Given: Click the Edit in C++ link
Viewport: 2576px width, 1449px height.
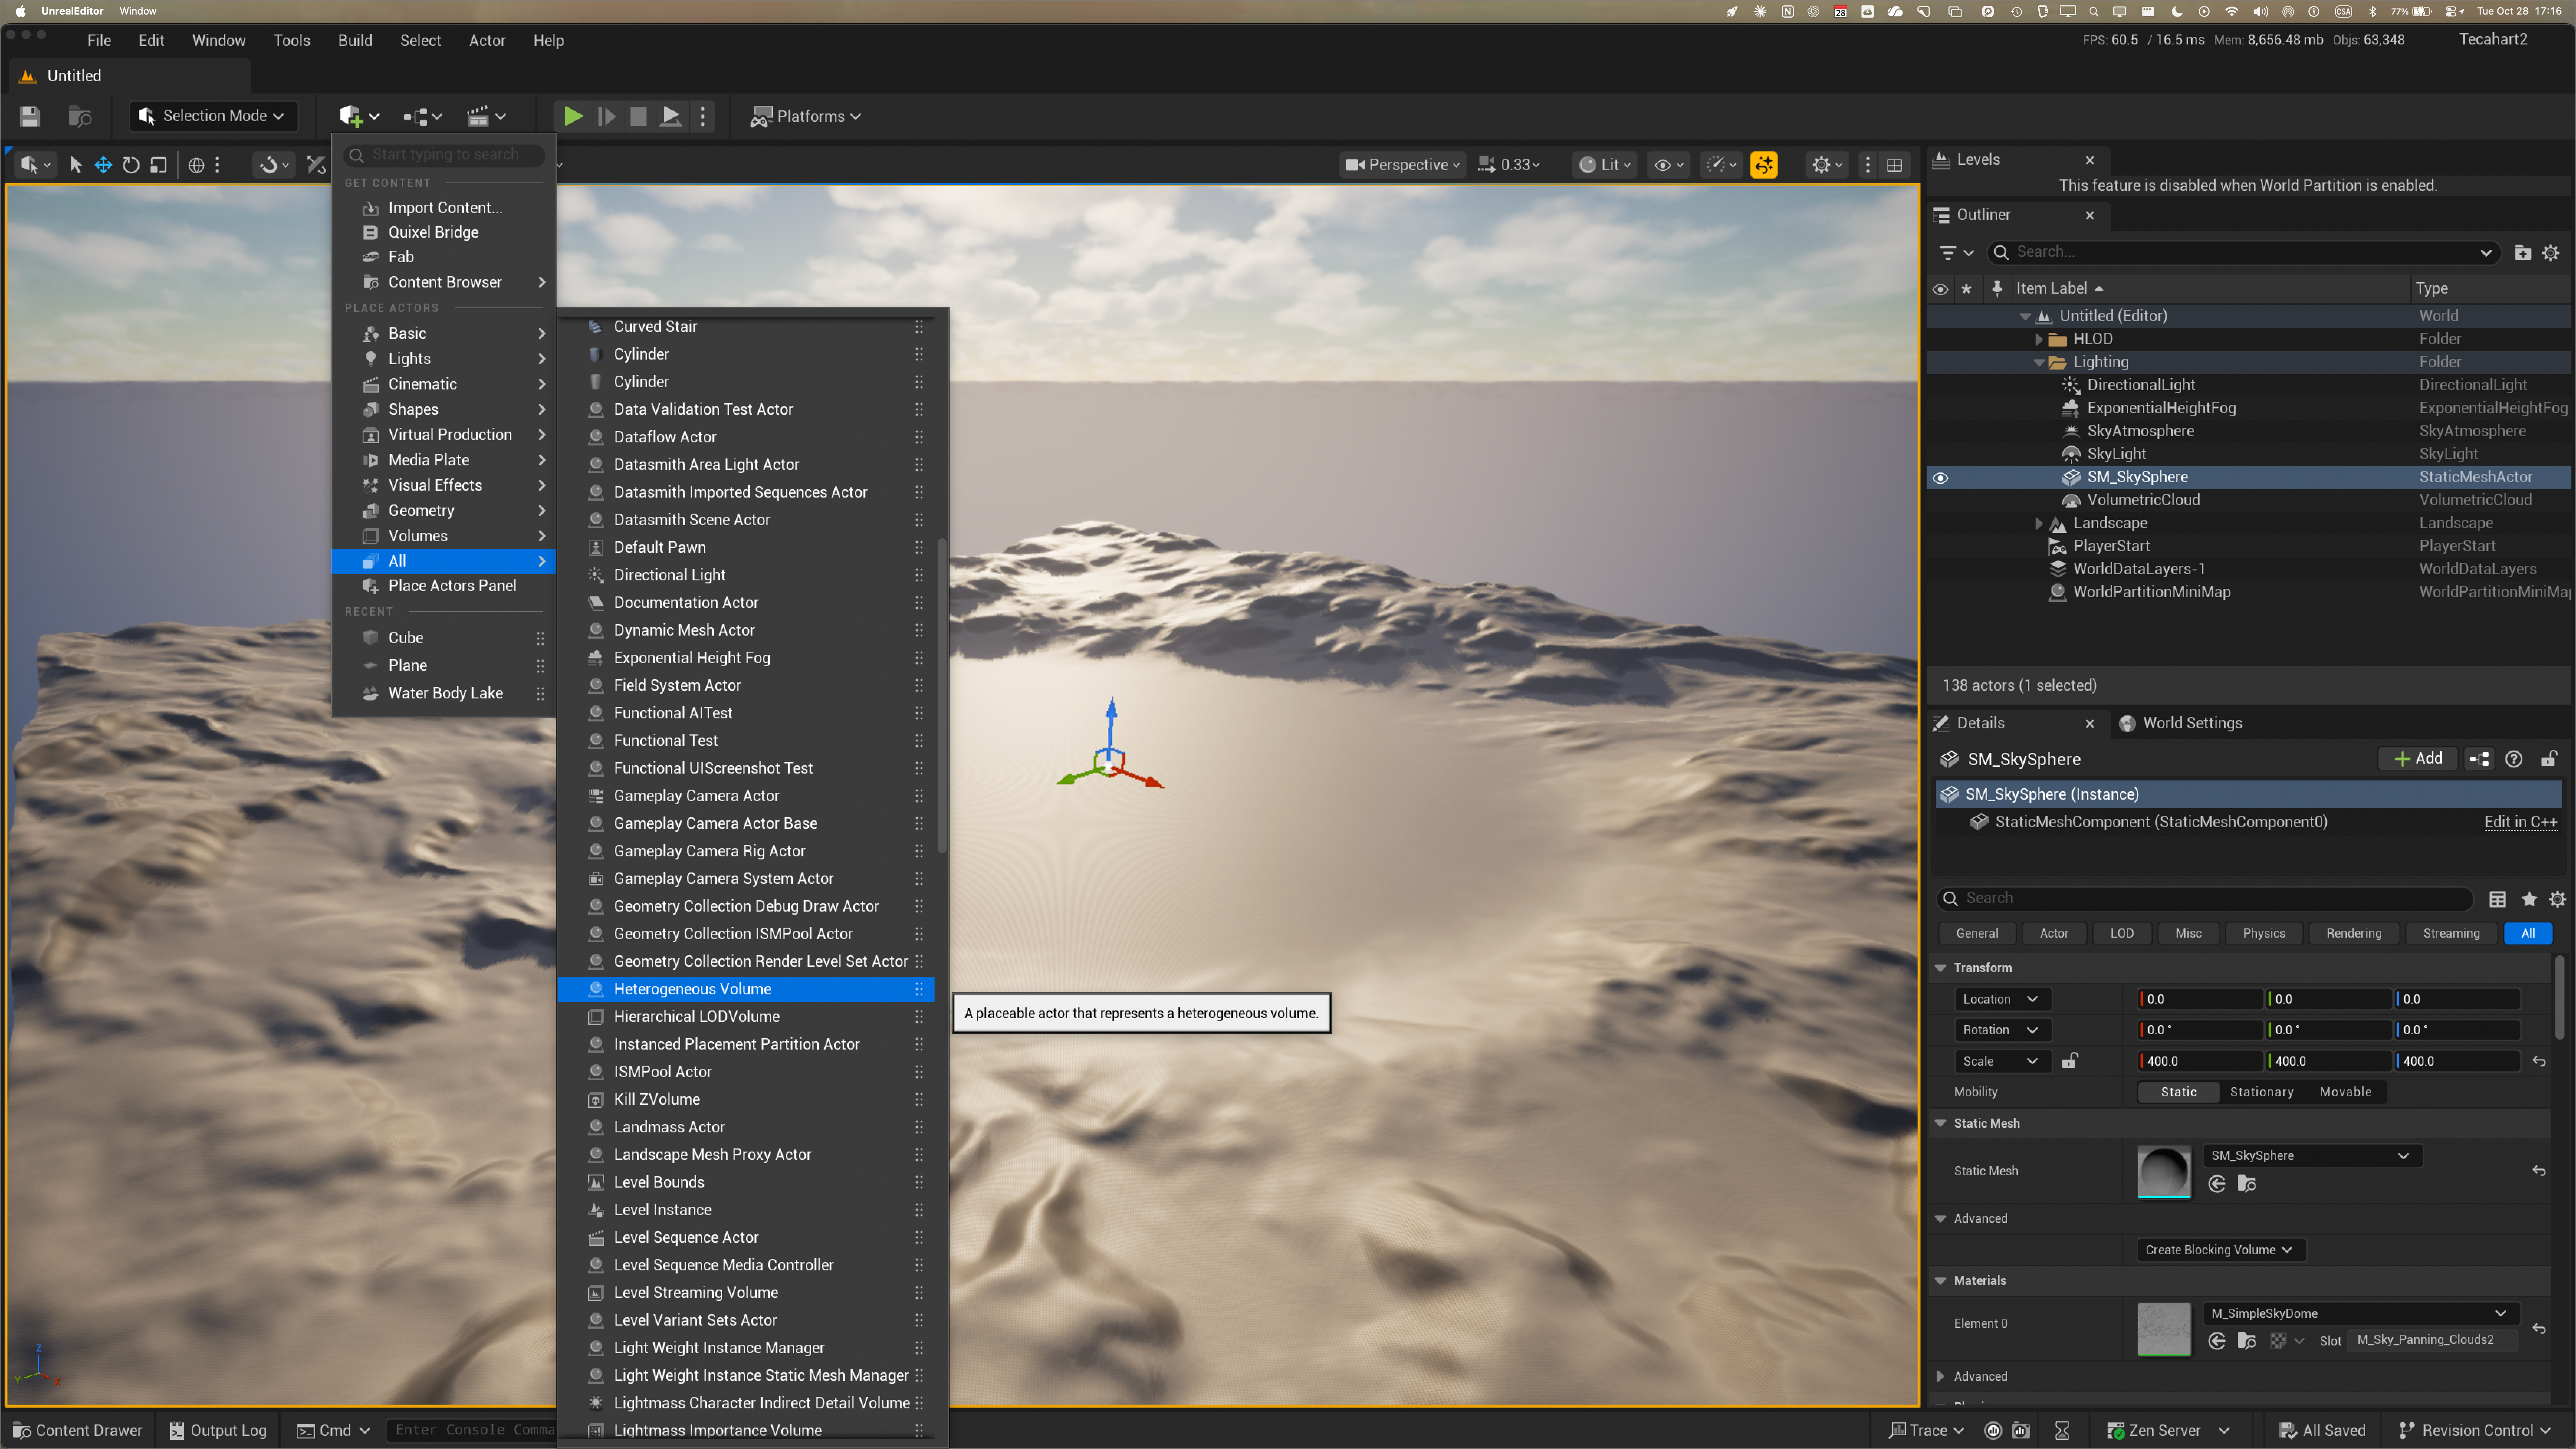Looking at the screenshot, I should (x=2520, y=822).
